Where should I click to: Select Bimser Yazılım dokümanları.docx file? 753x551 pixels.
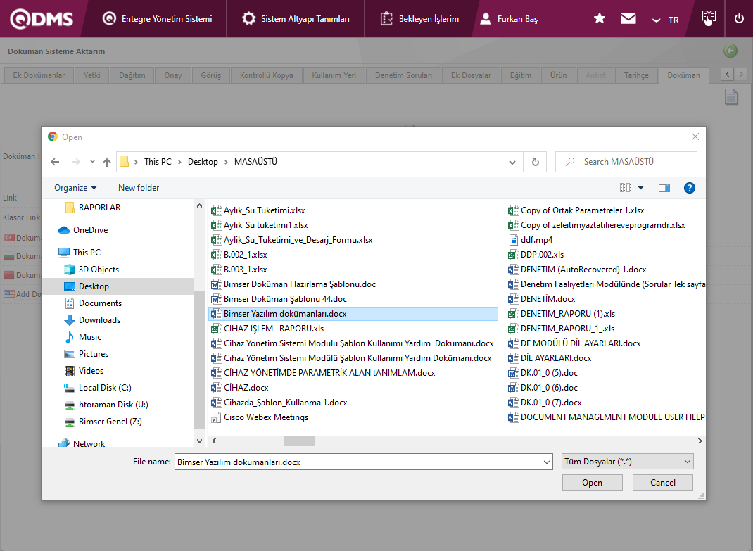(x=353, y=314)
